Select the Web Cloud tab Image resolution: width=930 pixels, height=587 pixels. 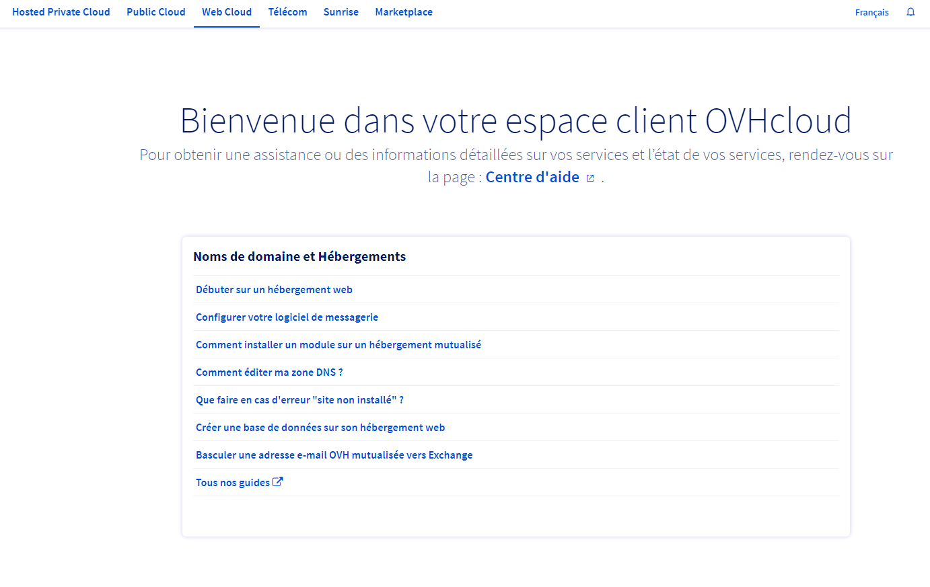click(227, 12)
